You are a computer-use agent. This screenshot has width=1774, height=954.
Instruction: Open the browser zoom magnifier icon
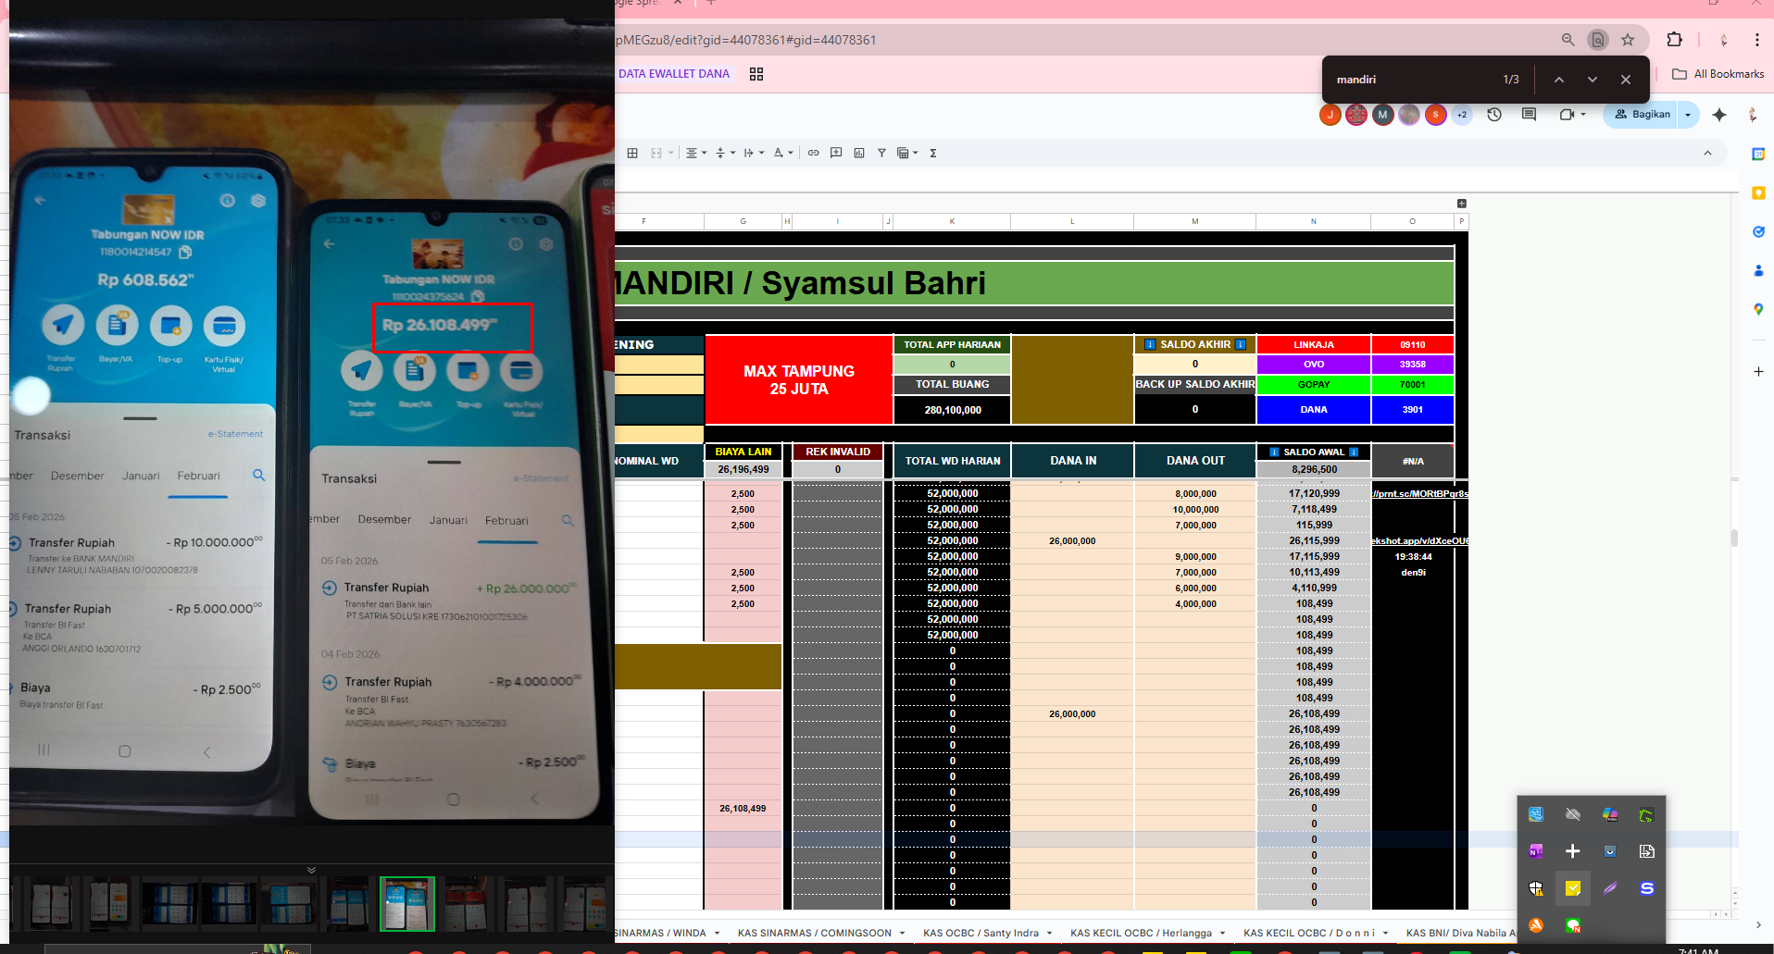tap(1568, 40)
